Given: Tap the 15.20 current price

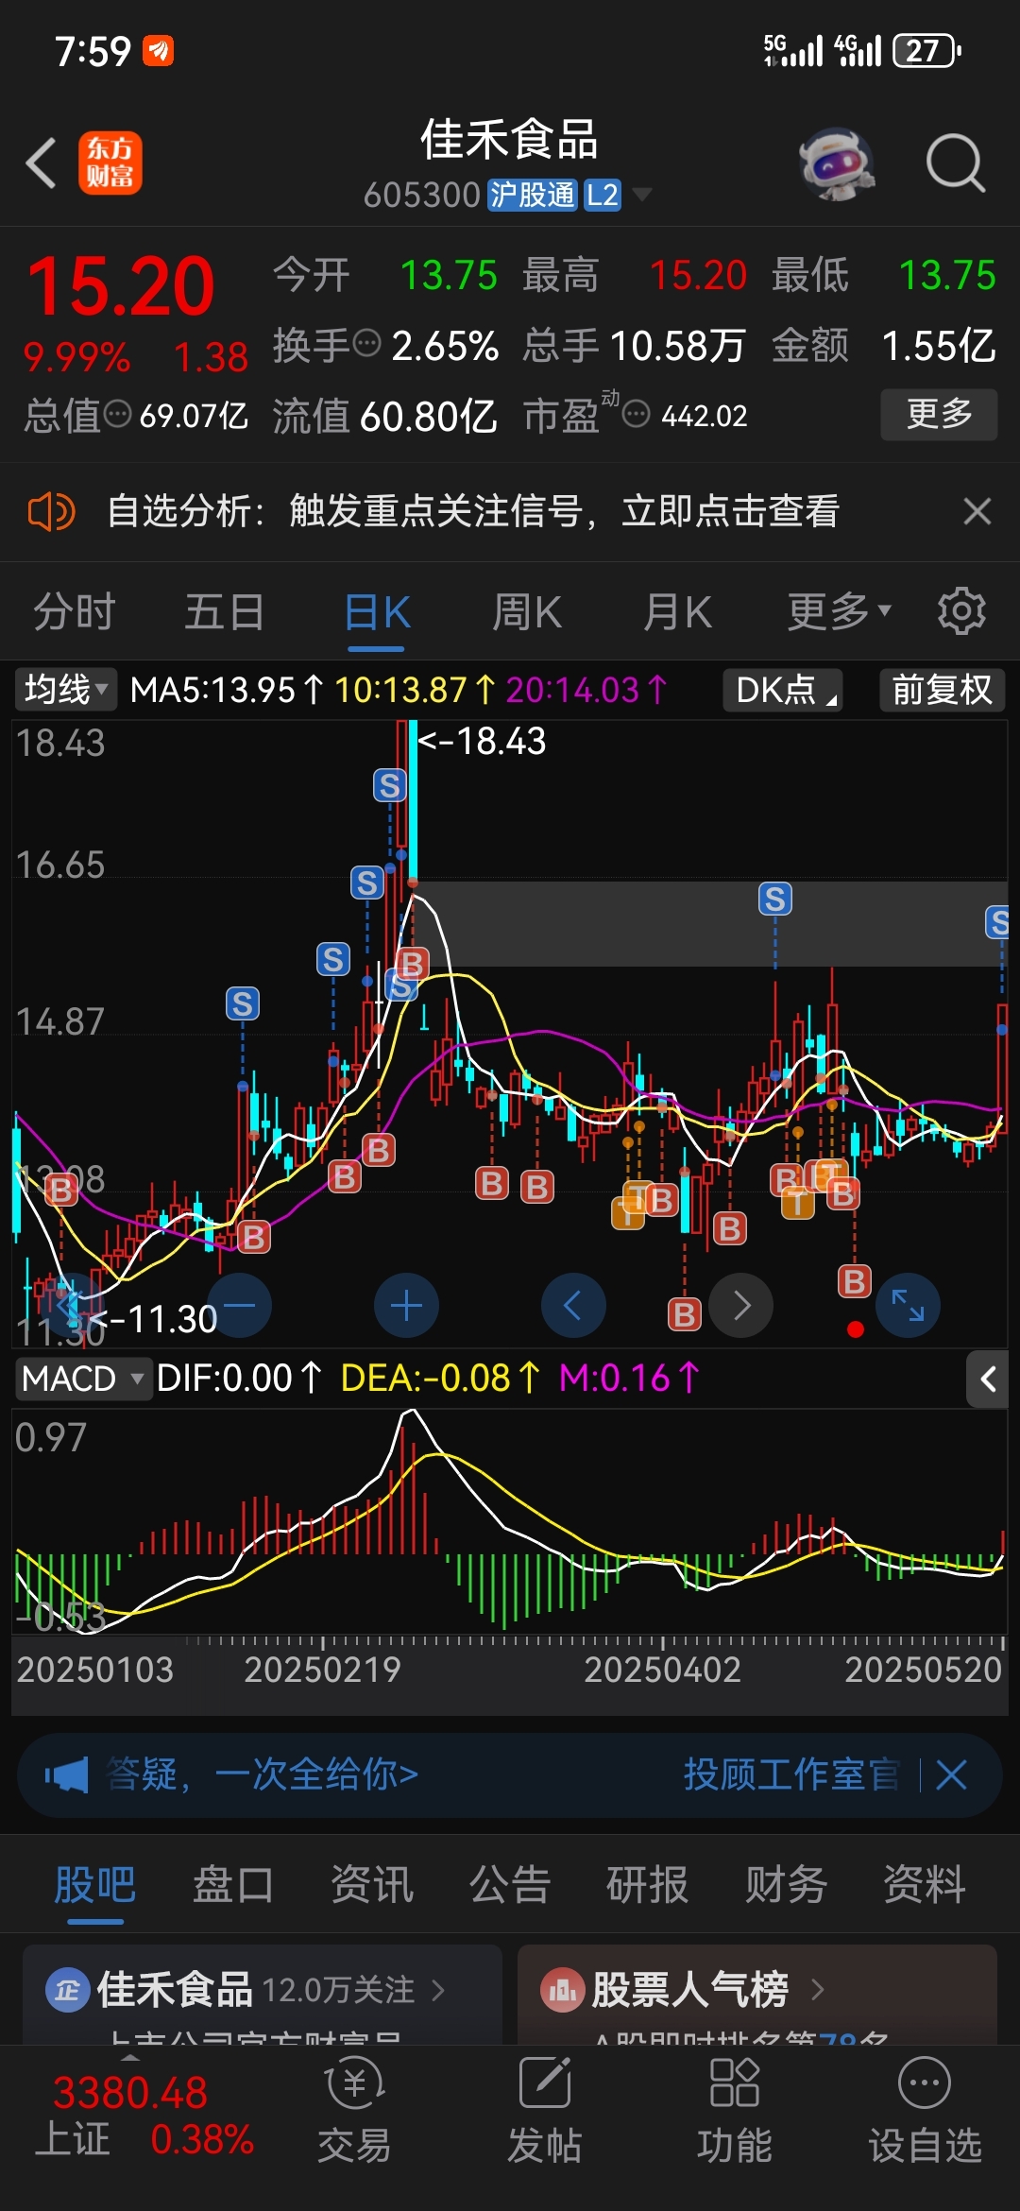Looking at the screenshot, I should pyautogui.click(x=121, y=286).
